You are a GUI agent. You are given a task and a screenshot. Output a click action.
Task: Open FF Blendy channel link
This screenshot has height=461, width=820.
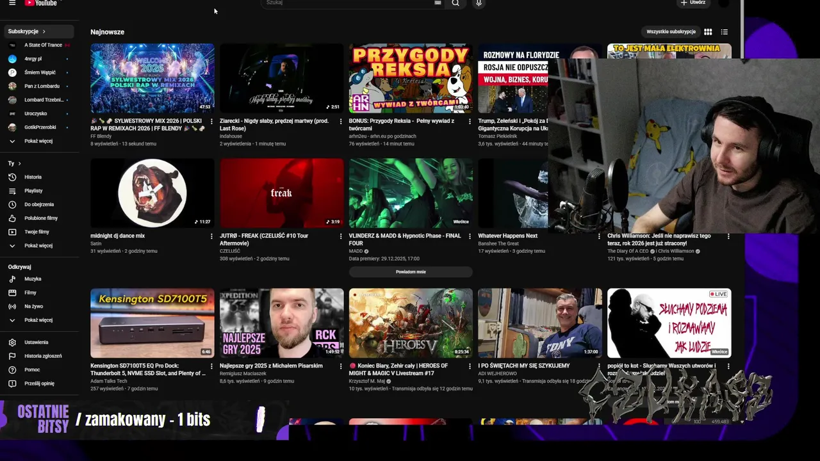tap(101, 136)
